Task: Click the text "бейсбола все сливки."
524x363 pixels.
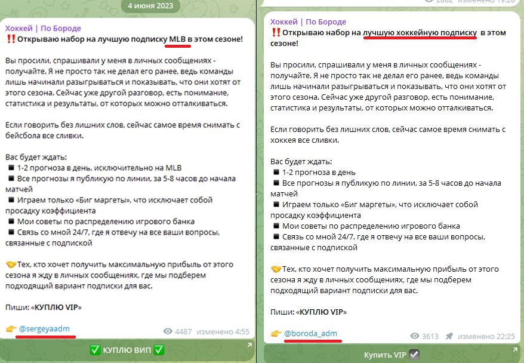Action: point(44,136)
